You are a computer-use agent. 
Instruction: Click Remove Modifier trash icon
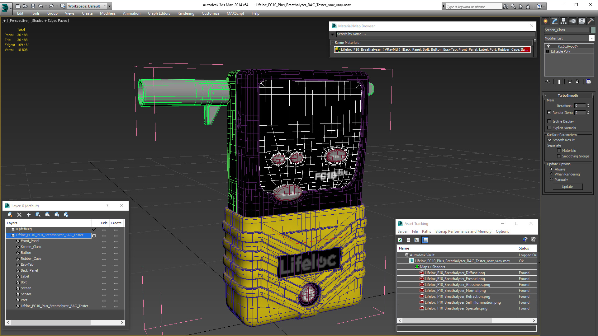pyautogui.click(x=577, y=82)
